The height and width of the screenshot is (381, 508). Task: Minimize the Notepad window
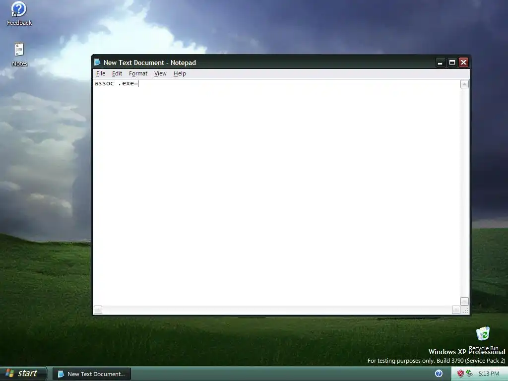tap(440, 63)
